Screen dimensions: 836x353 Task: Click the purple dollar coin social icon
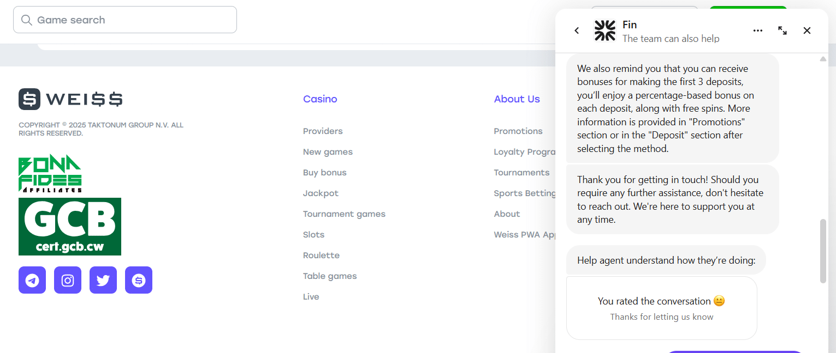pos(139,280)
